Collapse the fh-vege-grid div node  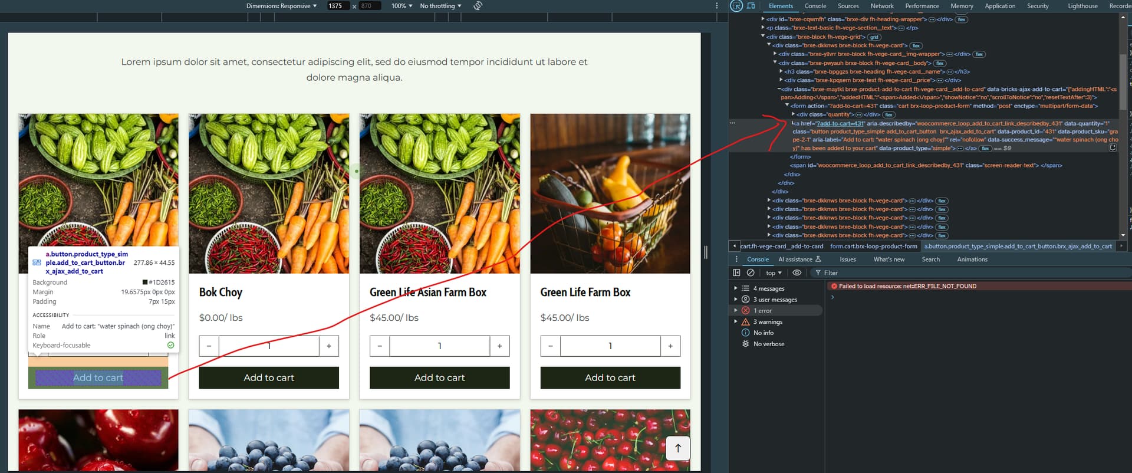point(763,37)
